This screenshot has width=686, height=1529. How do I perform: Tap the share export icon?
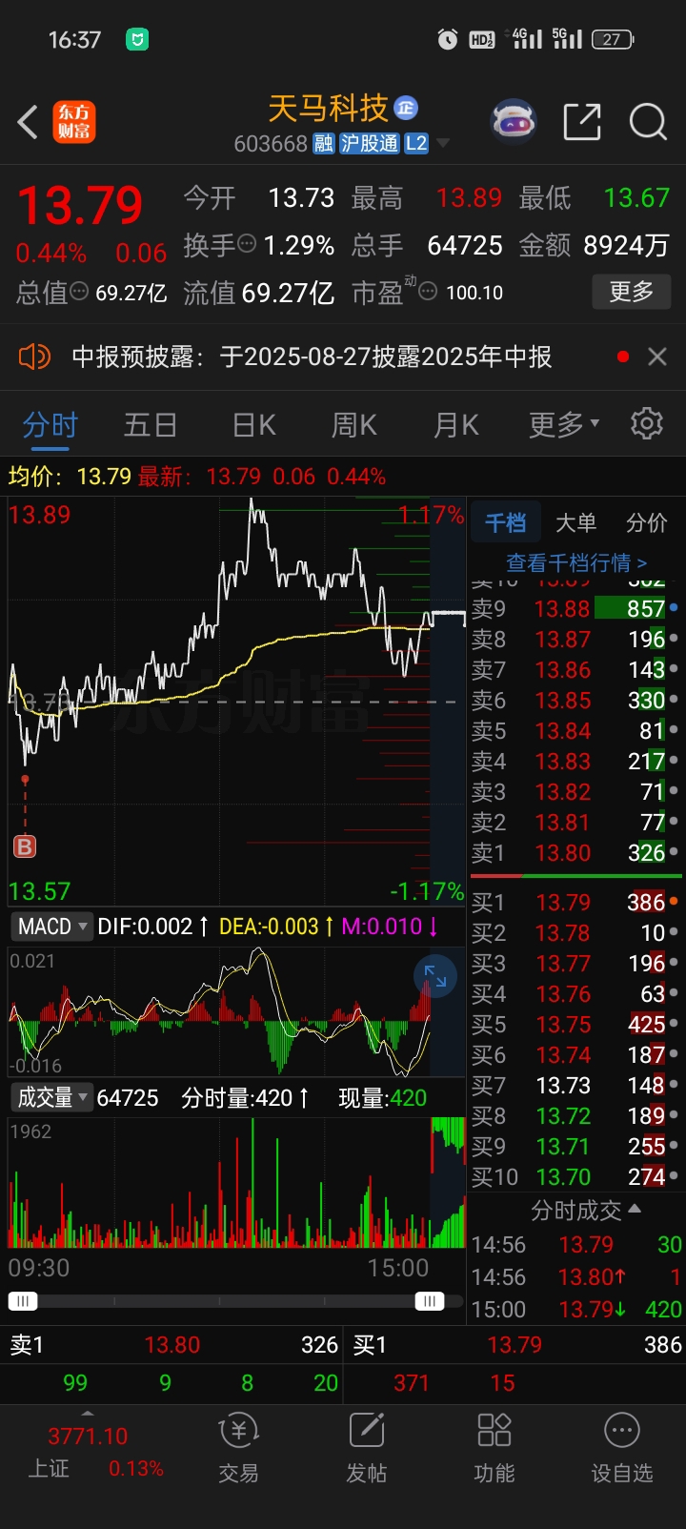point(582,122)
